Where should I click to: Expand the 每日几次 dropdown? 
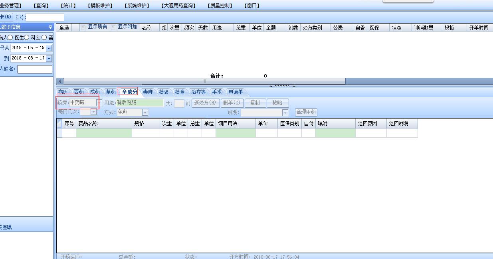tap(94, 112)
